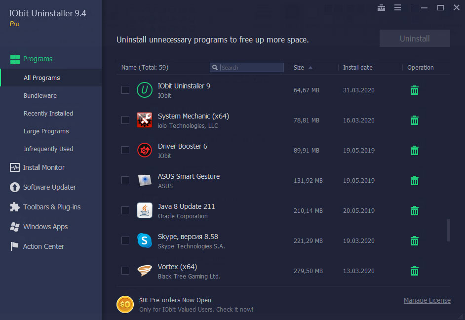Click trash icon for Vortex (x64)
Image resolution: width=465 pixels, height=320 pixels.
[415, 271]
